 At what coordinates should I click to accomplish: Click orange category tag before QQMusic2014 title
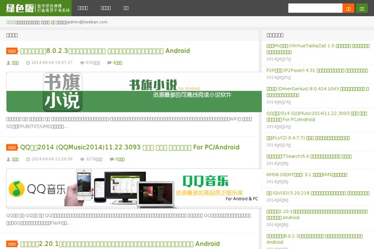pos(12,148)
